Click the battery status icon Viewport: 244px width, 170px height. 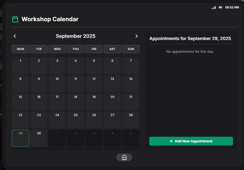tap(221, 7)
